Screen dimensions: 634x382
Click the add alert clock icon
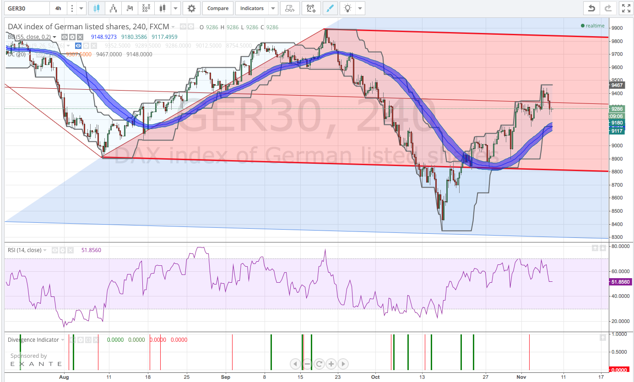click(311, 8)
